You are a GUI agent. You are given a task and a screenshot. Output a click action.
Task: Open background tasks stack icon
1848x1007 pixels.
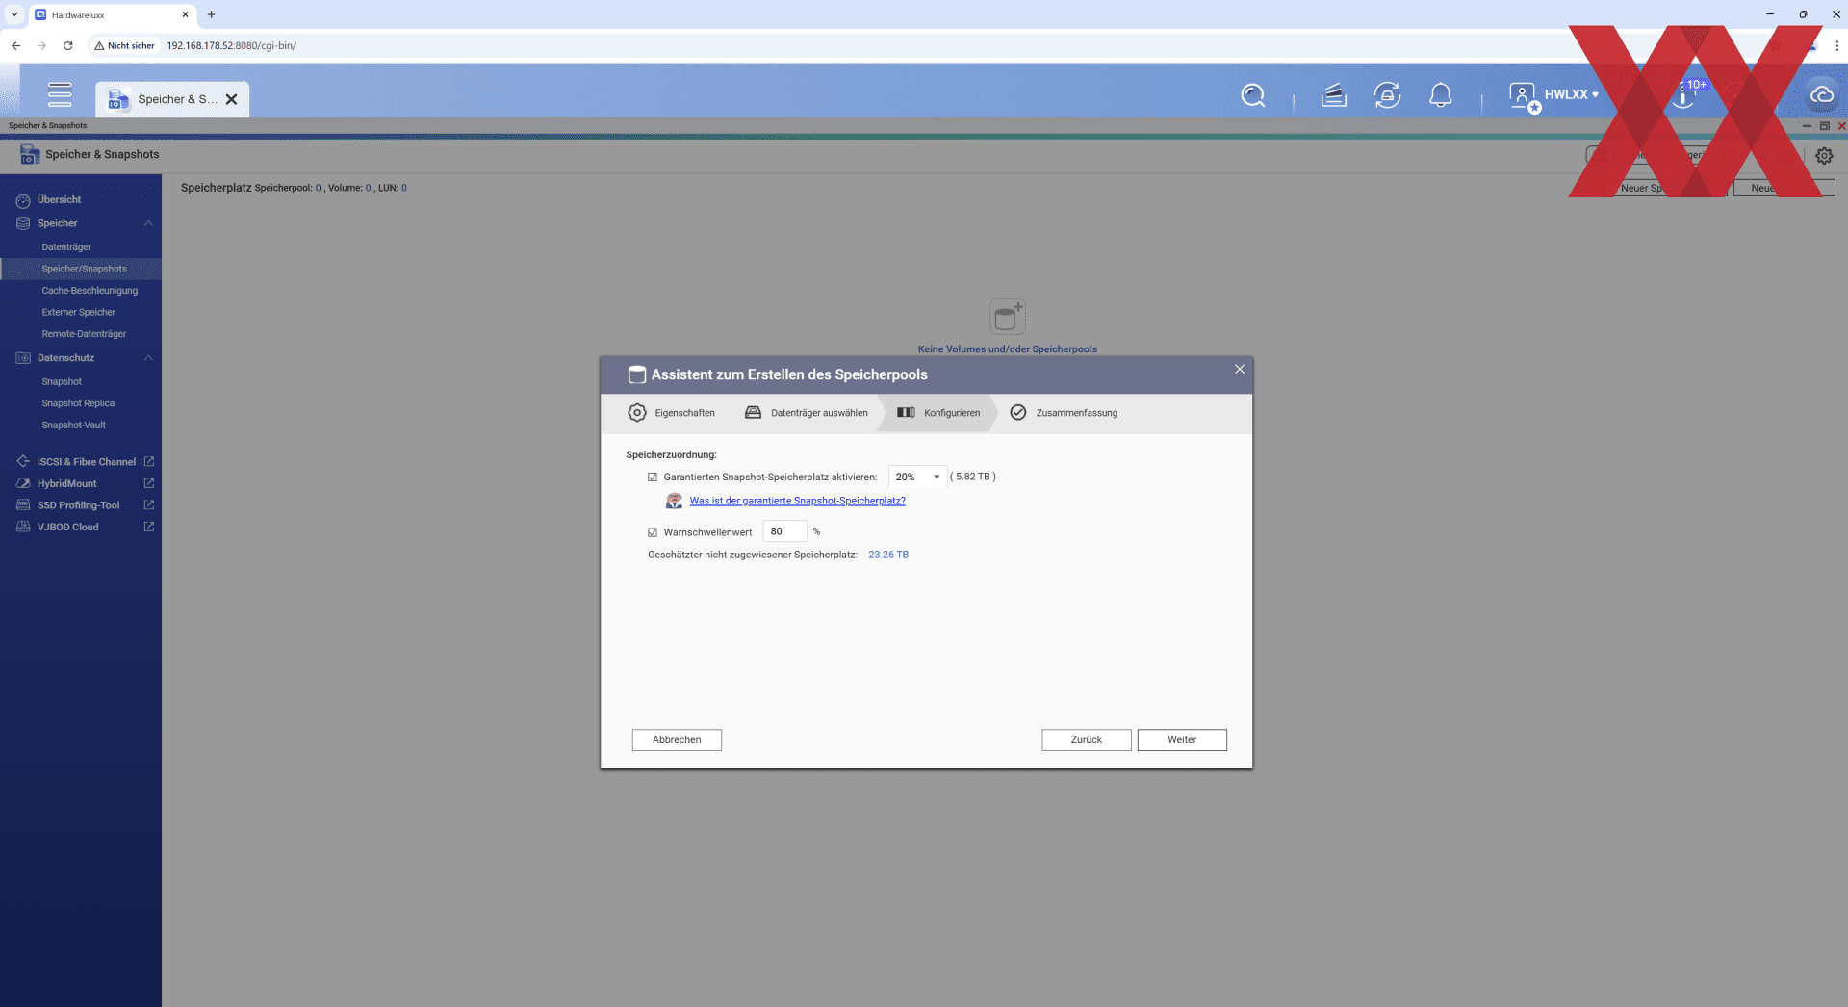[1333, 95]
